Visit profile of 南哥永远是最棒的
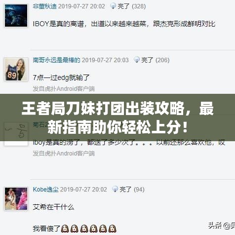This screenshot has width=235, height=235. (x=56, y=60)
